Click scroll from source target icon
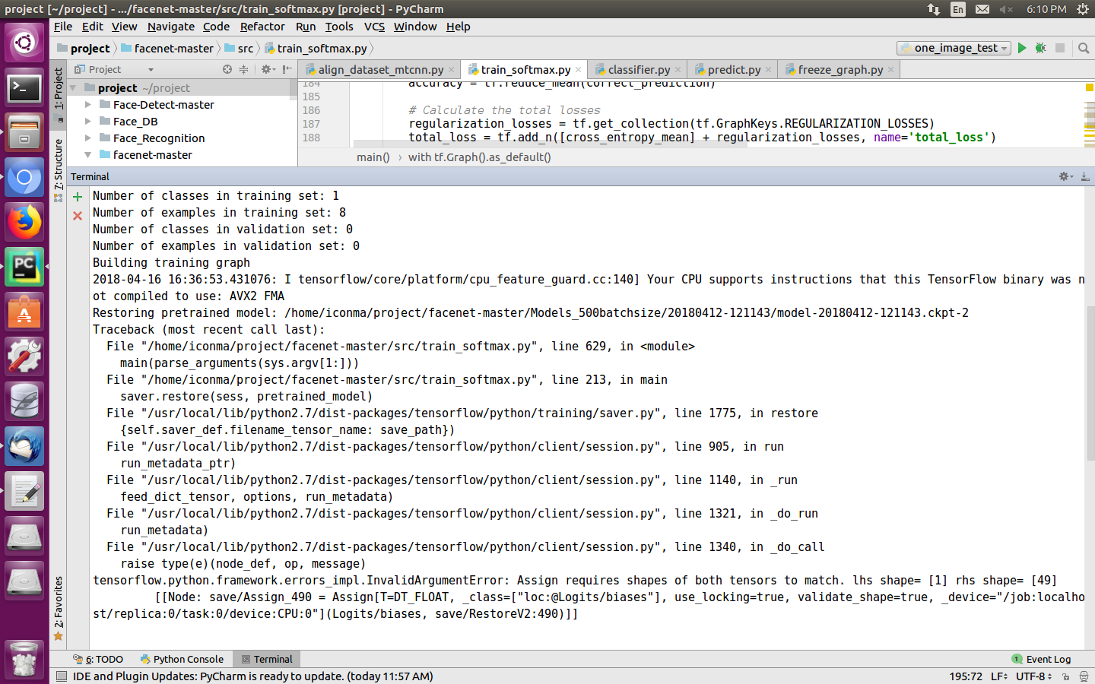The height and width of the screenshot is (684, 1095). click(227, 69)
